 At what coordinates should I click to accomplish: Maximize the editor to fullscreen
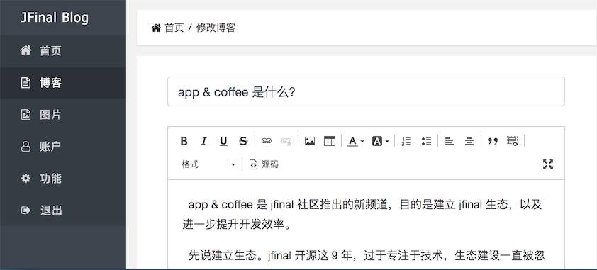coord(548,164)
